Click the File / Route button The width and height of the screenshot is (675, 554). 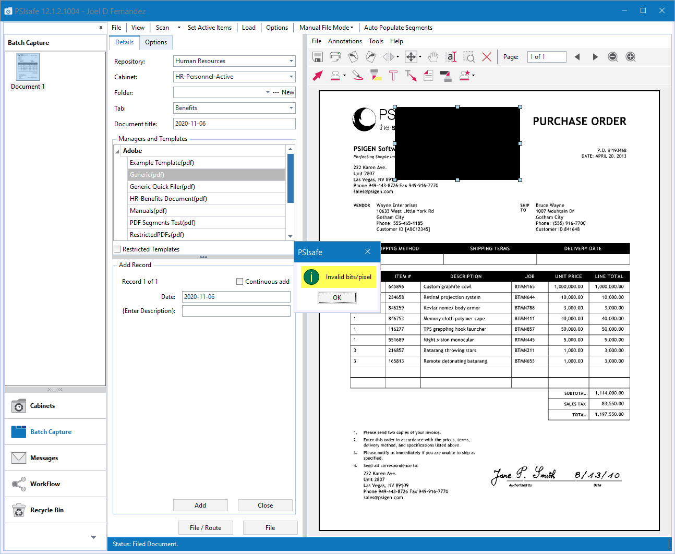[206, 527]
